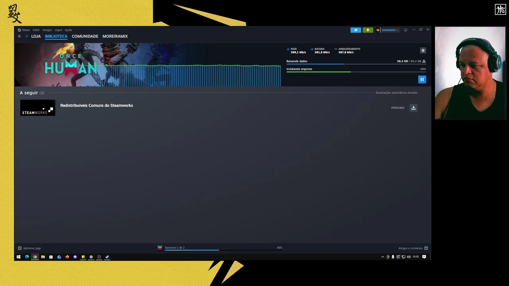Click the PRÓXIMO label
The width and height of the screenshot is (509, 286).
pyautogui.click(x=398, y=108)
